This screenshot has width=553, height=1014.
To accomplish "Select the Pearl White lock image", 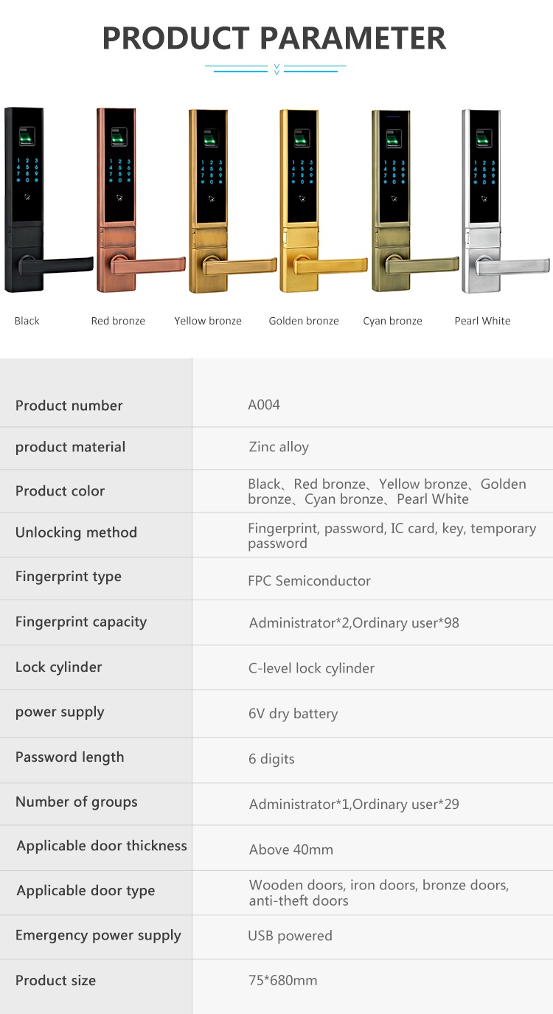I will (x=506, y=200).
